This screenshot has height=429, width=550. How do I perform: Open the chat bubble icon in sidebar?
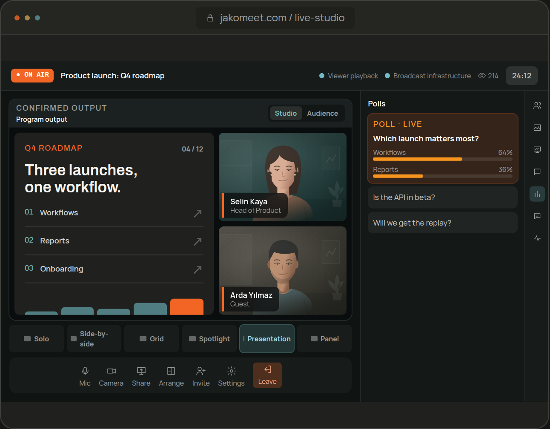point(537,172)
